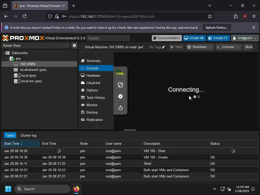
Task: Open the VM Summary section
Action: point(96,61)
